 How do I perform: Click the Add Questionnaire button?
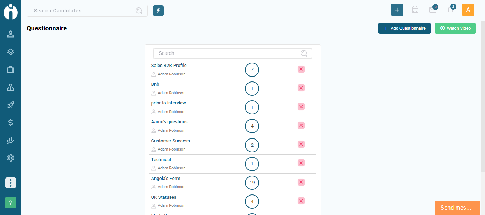click(x=404, y=28)
